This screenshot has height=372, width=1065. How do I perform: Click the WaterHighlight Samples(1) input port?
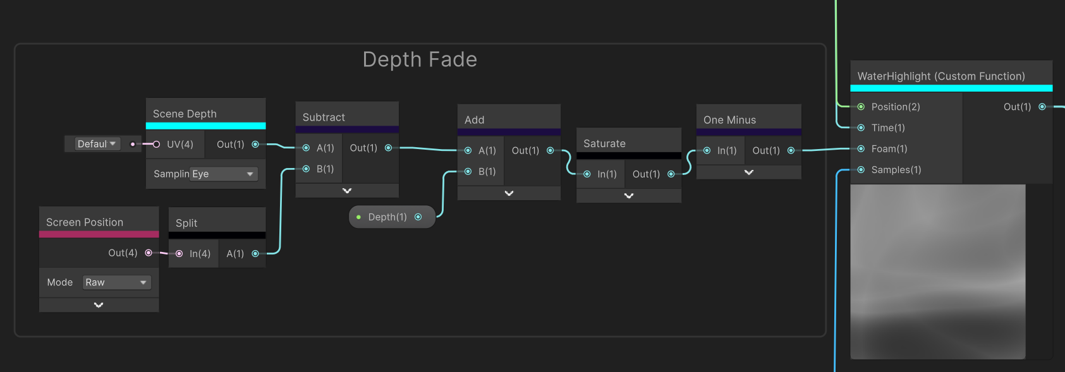(861, 170)
